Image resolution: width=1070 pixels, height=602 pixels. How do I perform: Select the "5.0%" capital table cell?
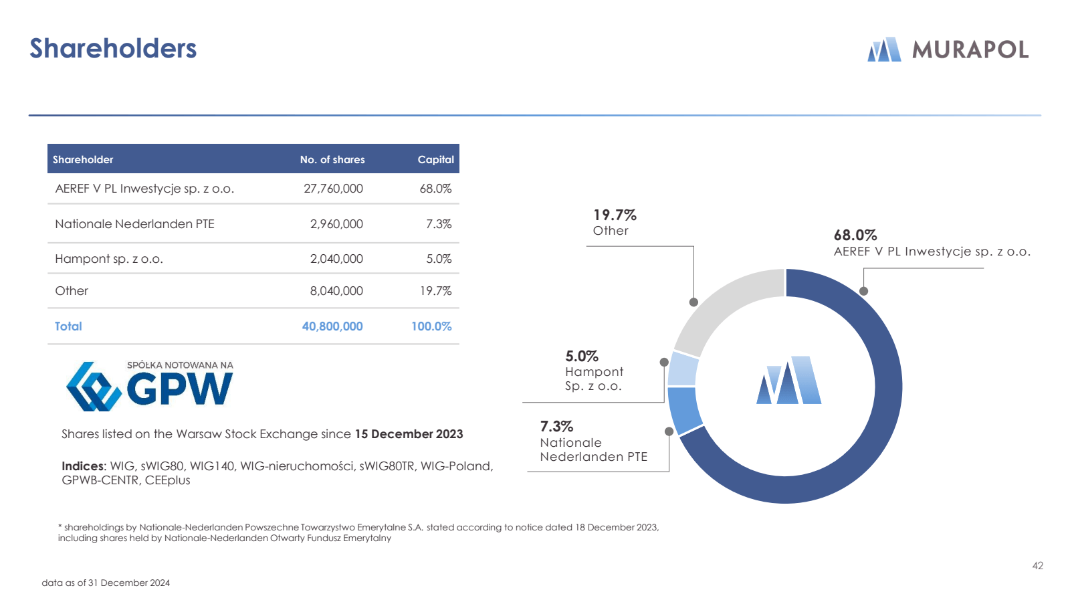coord(439,259)
